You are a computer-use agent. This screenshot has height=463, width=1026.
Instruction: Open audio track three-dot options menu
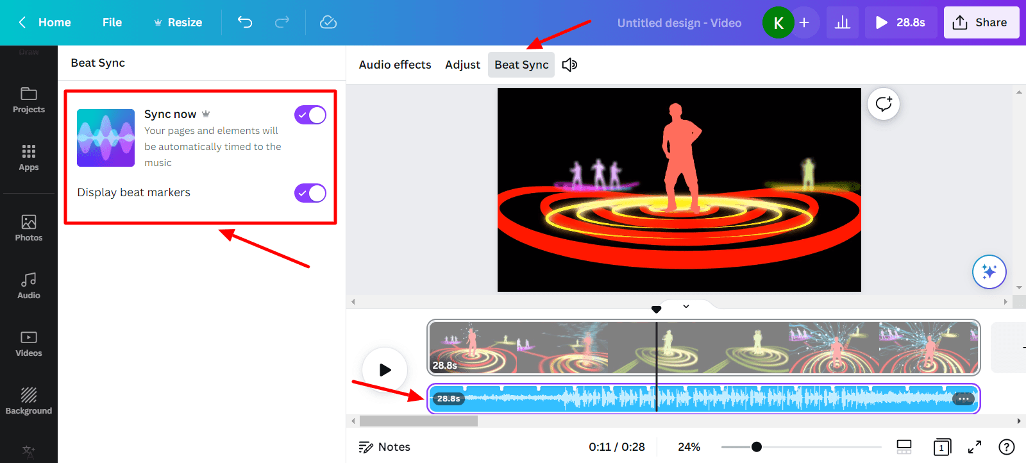[x=963, y=399]
